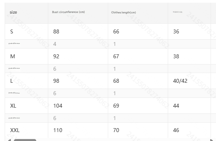Select bust value 98 in L row
Viewport: 216px width, 141px height.
point(56,81)
